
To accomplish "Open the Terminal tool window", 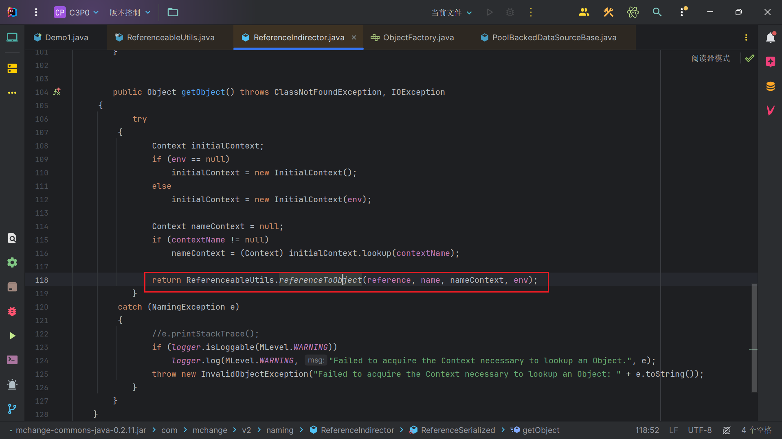I will click(x=12, y=360).
